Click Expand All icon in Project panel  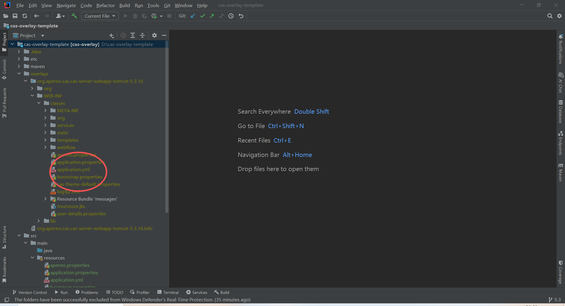click(133, 35)
